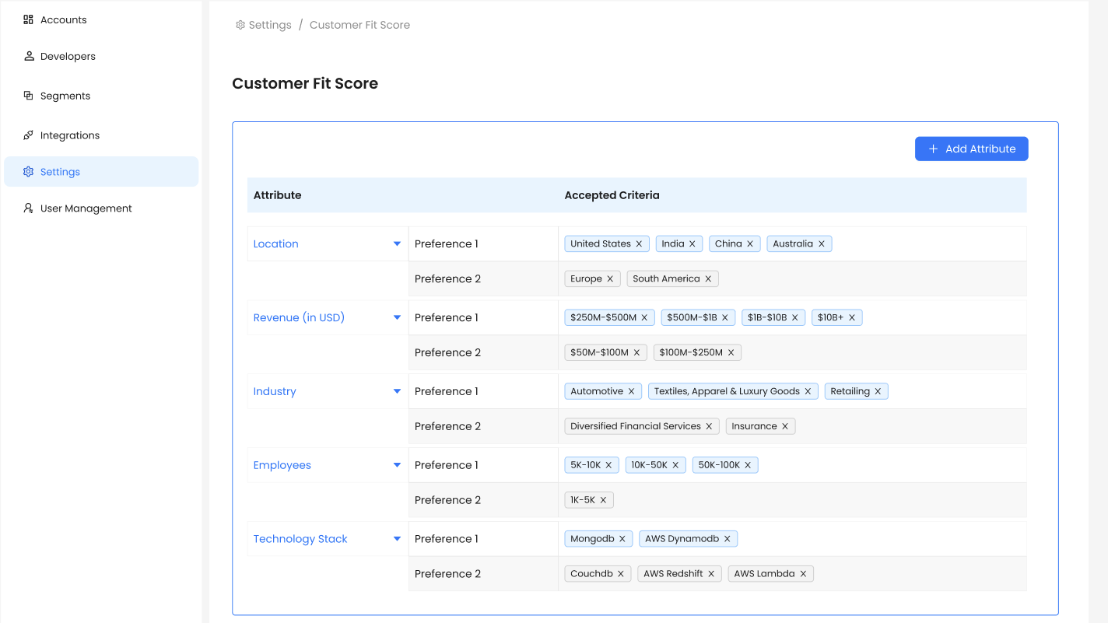
Task: Click the Integrations plug icon
Action: [29, 135]
